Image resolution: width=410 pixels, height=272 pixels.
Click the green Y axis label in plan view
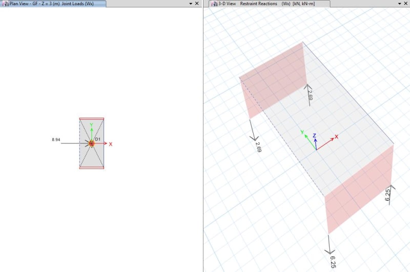[x=92, y=125]
